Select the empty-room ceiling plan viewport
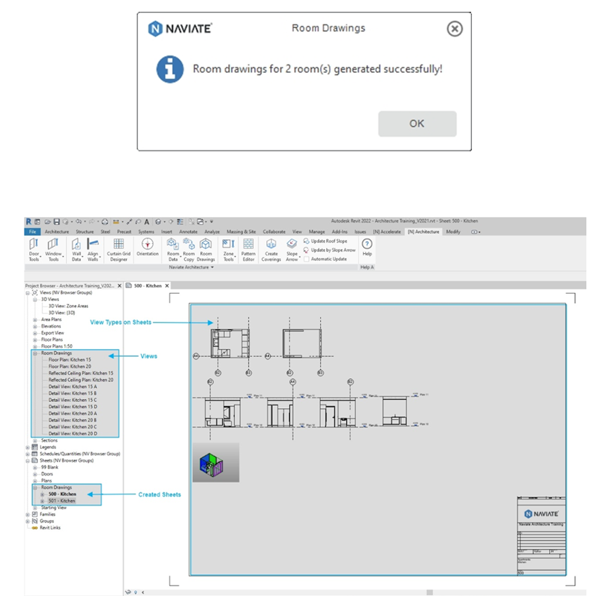Viewport: 589px width, 596px height. tap(302, 344)
